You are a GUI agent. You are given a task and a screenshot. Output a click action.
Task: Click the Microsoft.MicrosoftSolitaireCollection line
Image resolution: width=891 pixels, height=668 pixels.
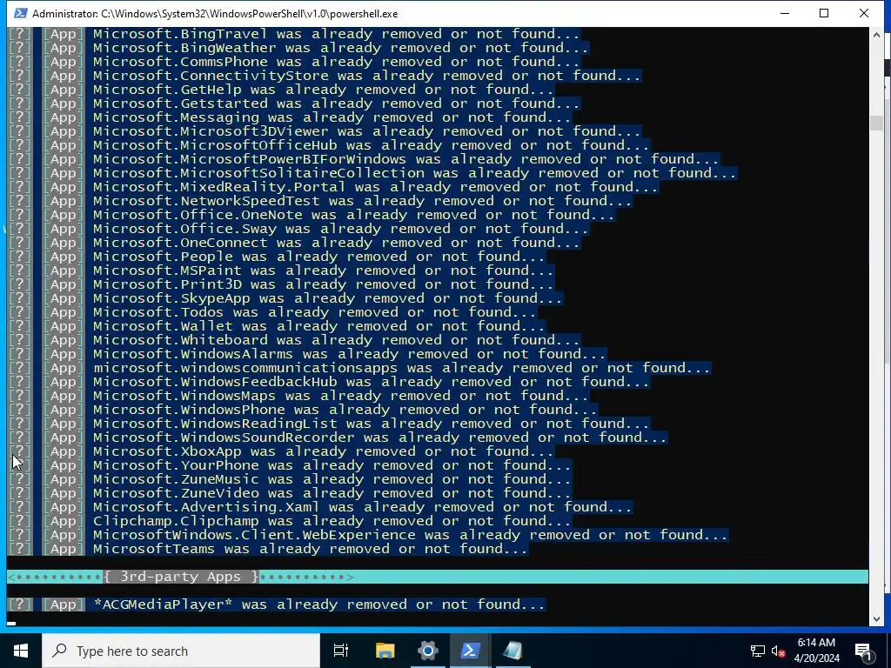372,173
